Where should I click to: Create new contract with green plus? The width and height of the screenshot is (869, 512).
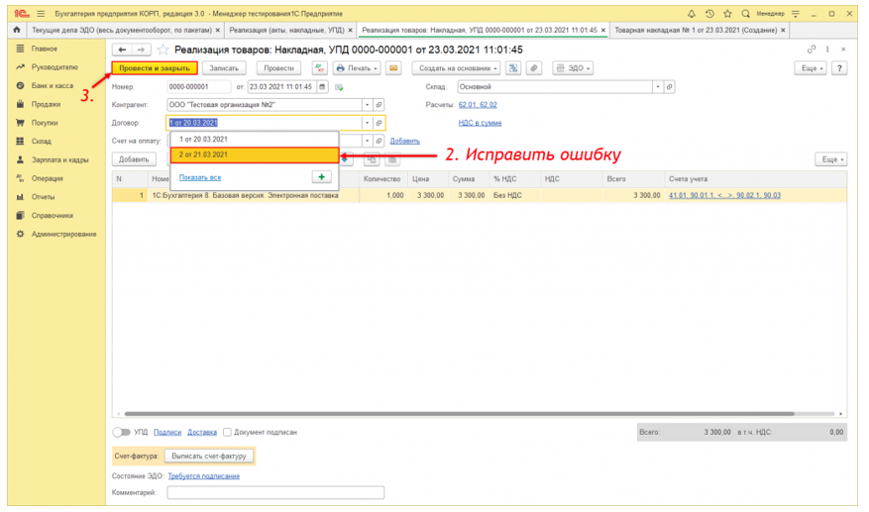click(x=321, y=176)
